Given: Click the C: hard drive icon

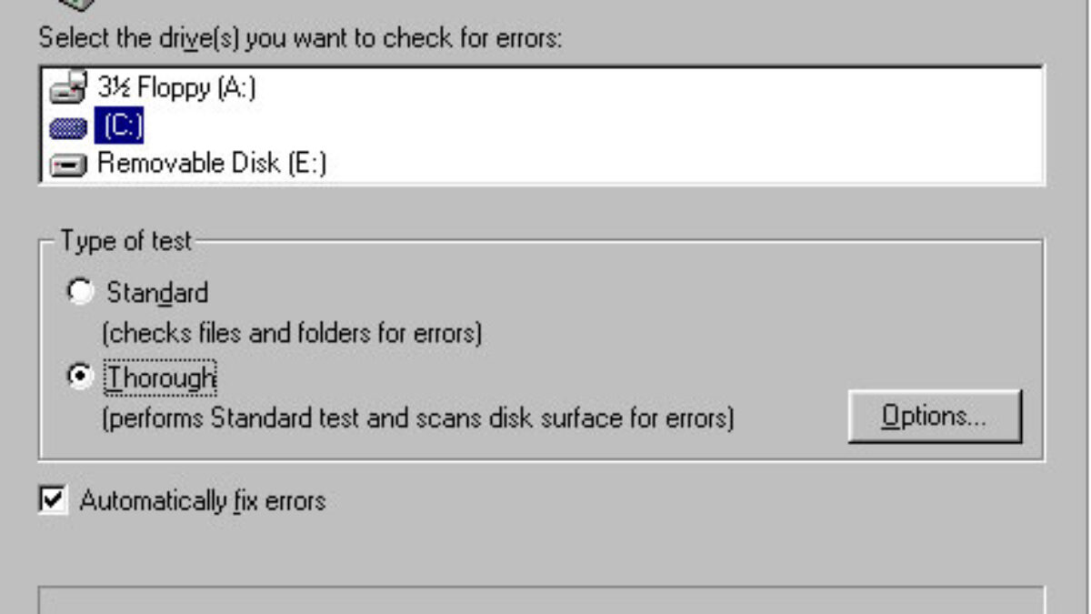Looking at the screenshot, I should coord(67,127).
